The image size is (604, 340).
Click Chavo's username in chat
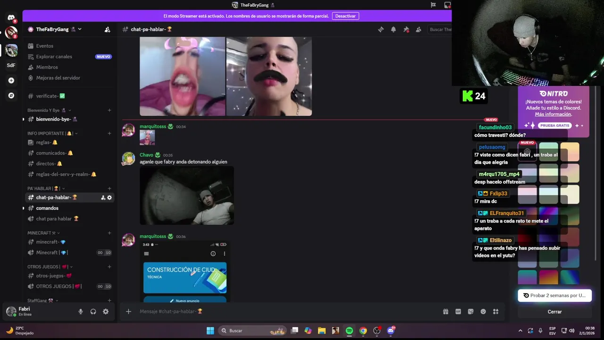coord(146,155)
